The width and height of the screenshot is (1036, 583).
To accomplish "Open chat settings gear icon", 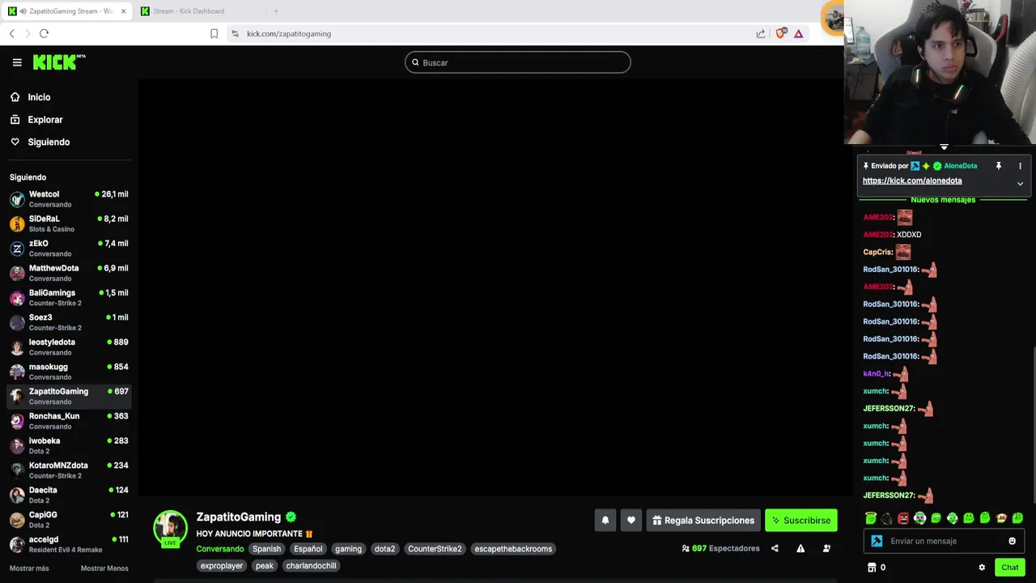I will (982, 568).
